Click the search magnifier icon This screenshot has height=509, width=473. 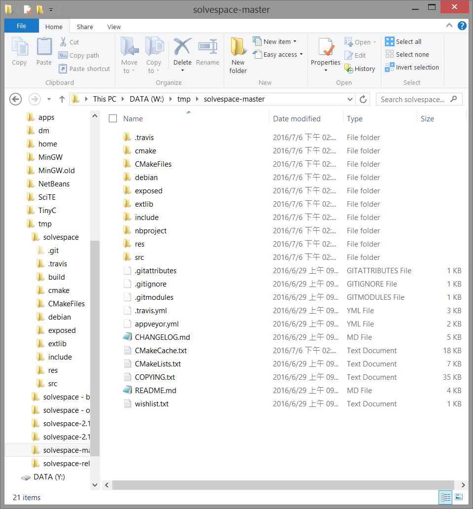point(454,99)
